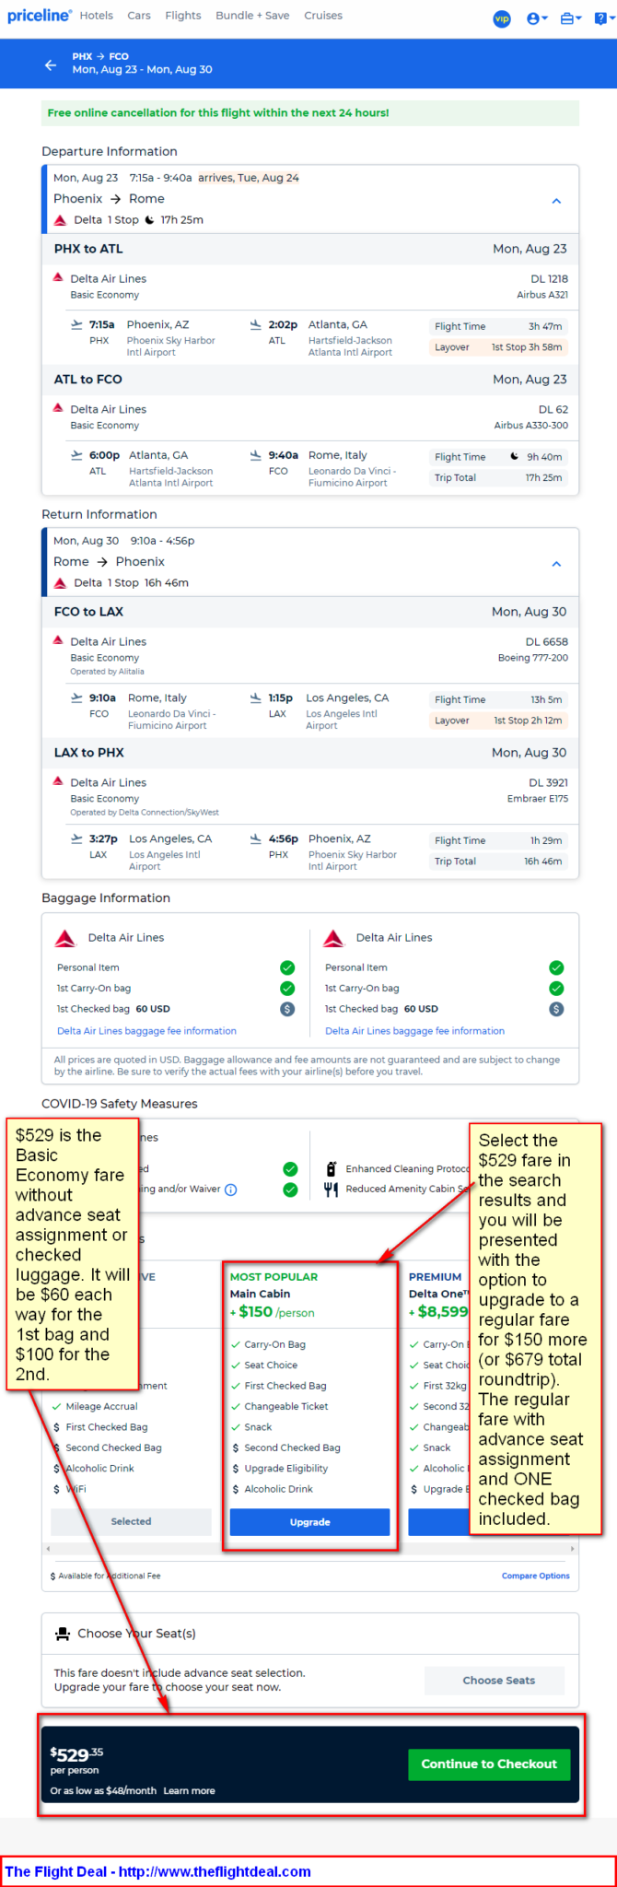
Task: Open the user account icon menu
Action: (532, 18)
